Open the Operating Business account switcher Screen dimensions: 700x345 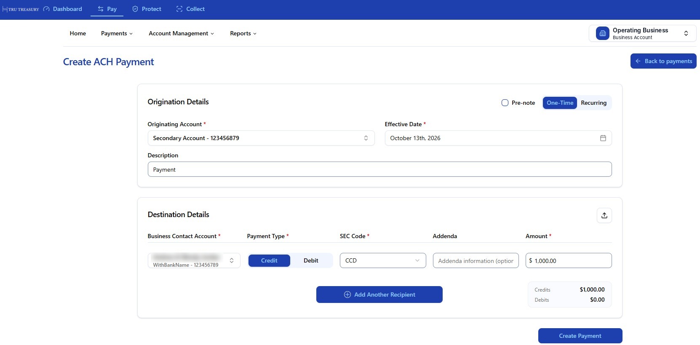[642, 33]
